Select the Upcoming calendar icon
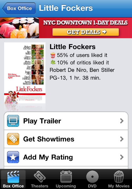The height and width of the screenshot is (189, 132). (x=66, y=177)
